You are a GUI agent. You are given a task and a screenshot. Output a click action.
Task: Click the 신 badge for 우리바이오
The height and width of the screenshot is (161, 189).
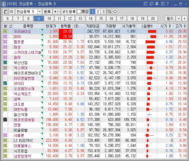click(5, 31)
